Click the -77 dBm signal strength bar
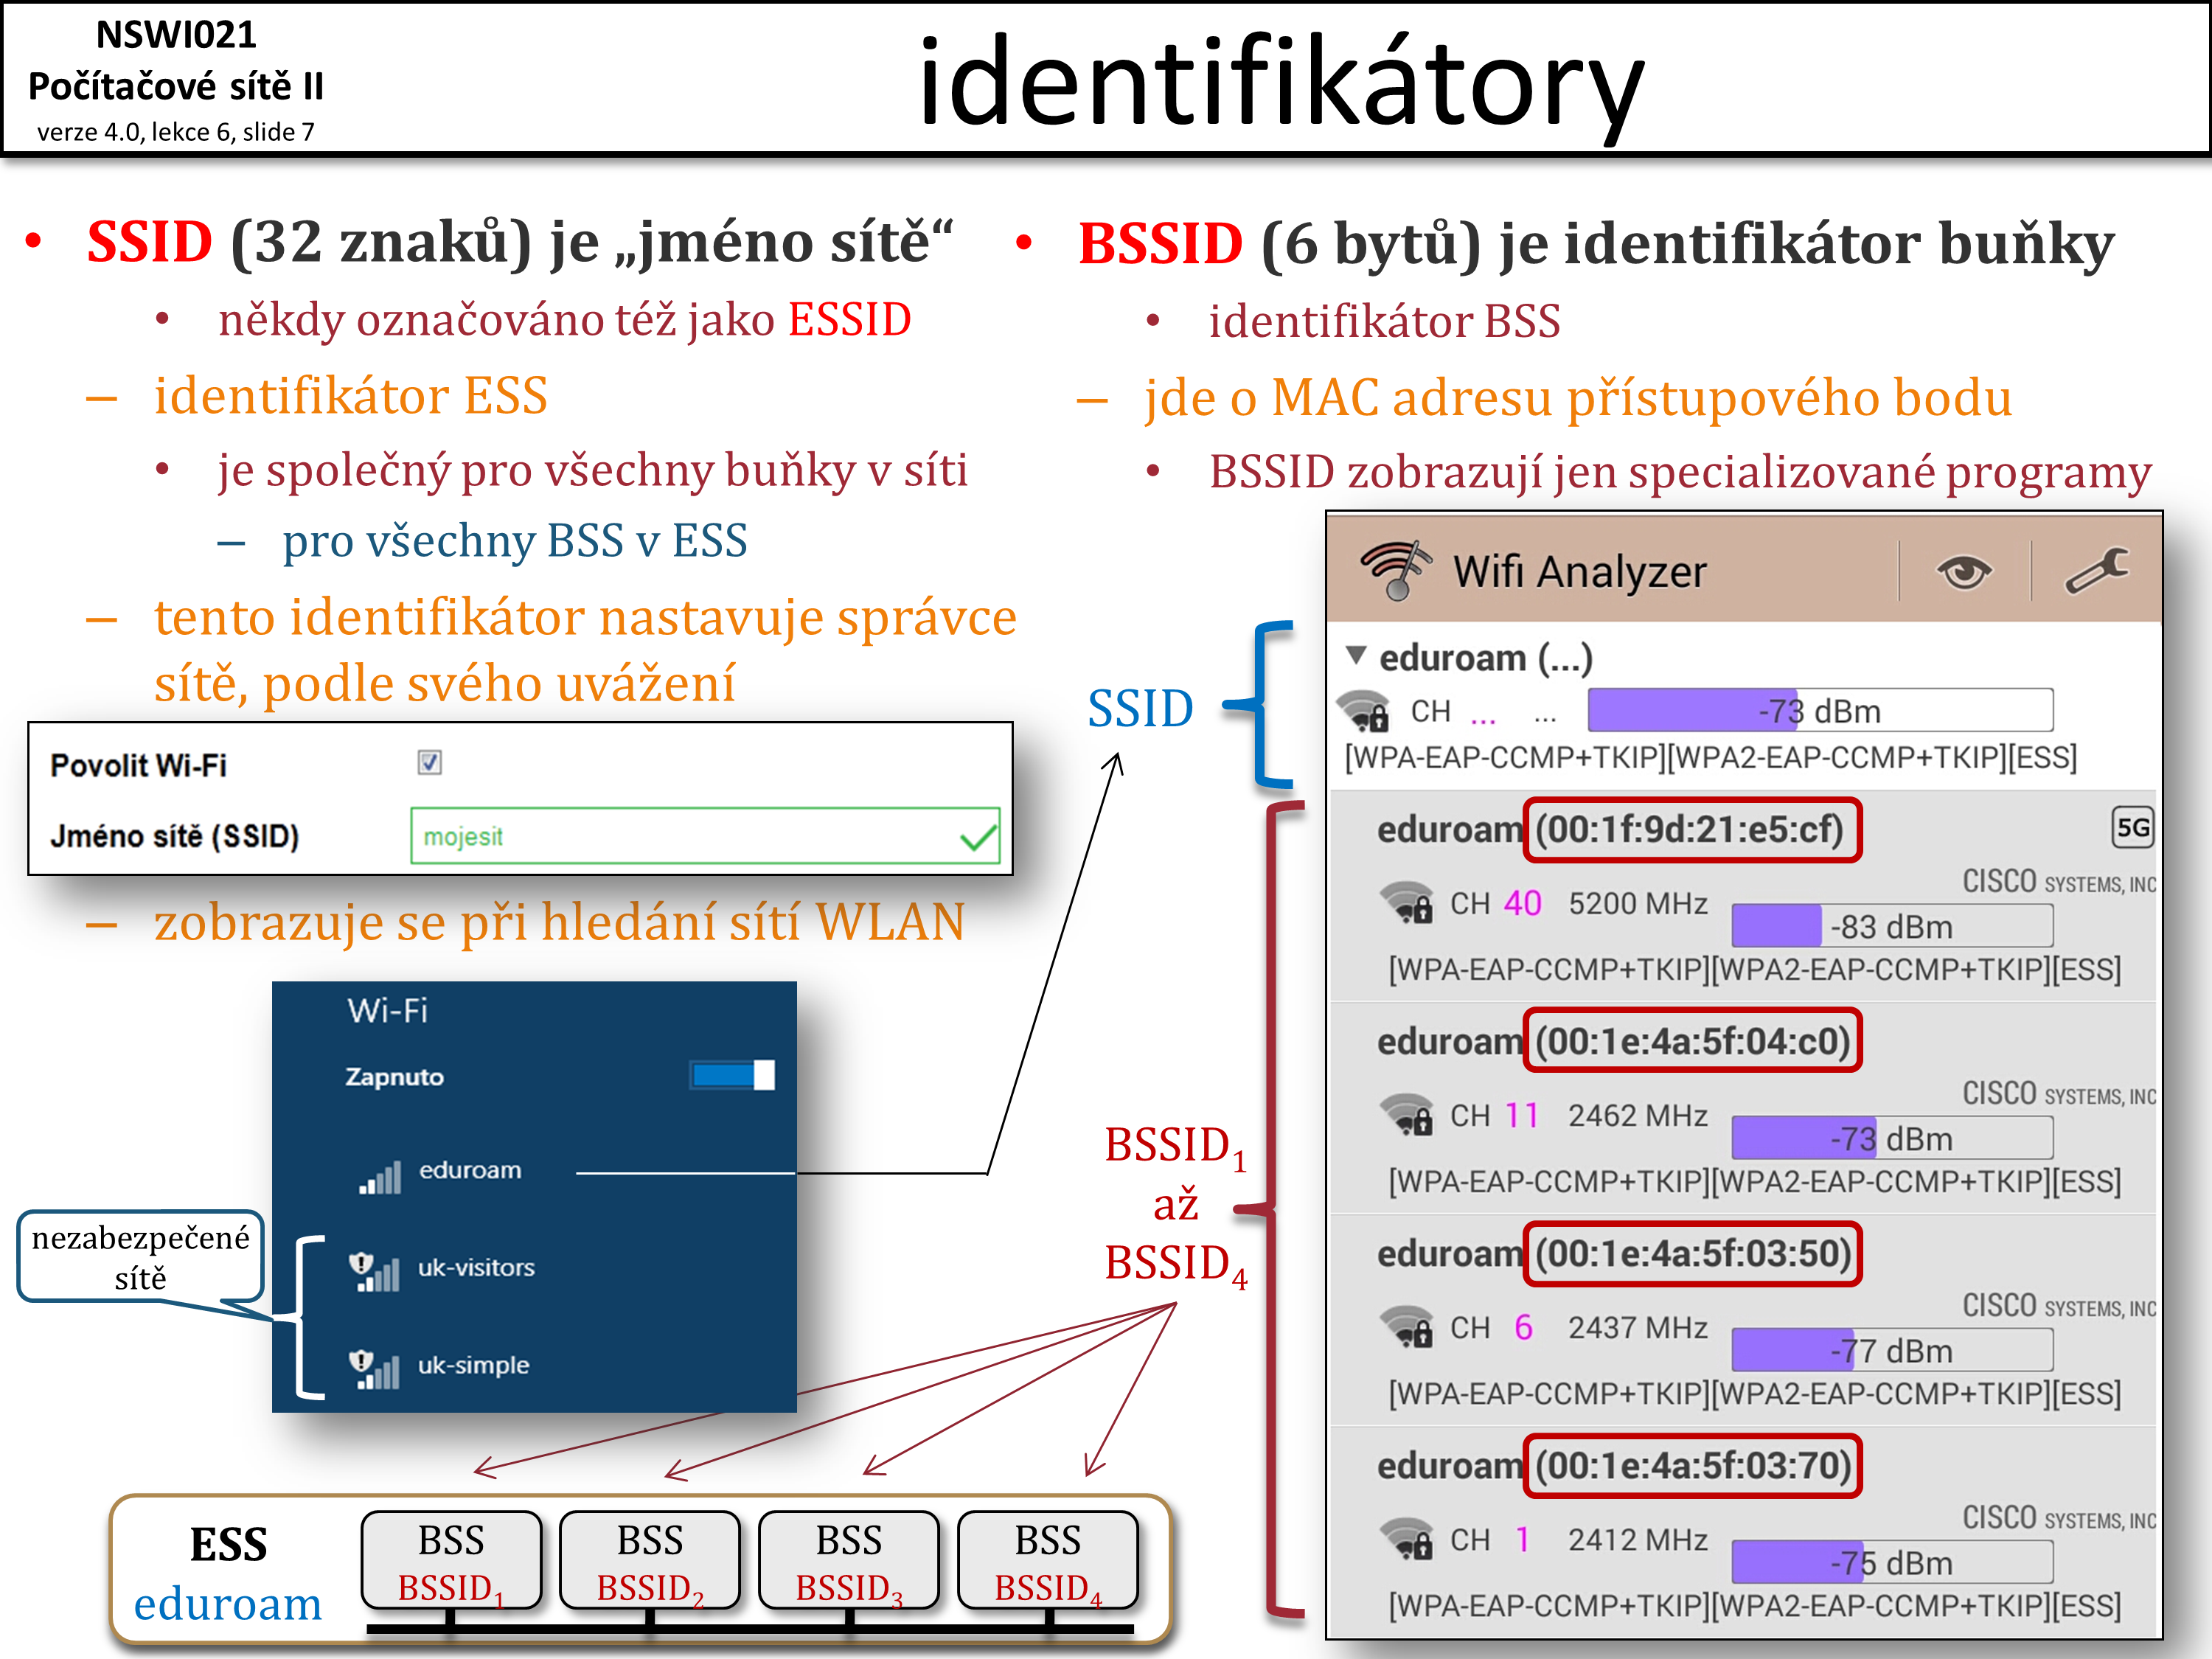The width and height of the screenshot is (2212, 1659). pos(1892,1350)
